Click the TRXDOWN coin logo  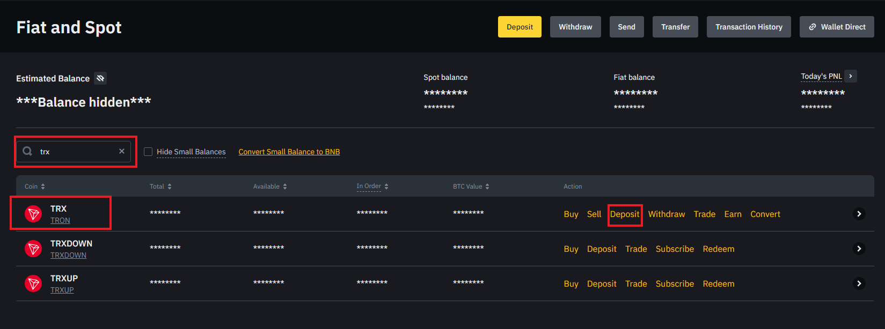33,249
